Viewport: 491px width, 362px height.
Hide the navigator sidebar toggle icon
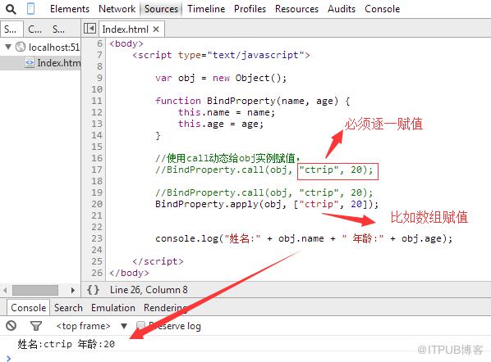tap(89, 29)
